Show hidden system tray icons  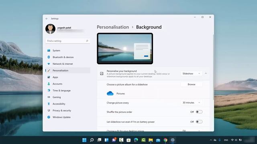point(211,140)
